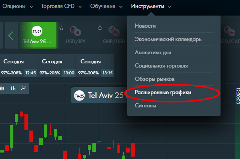Viewport: 240px width, 159px height.
Task: Select the GBP/USD flag icon
Action: [114, 31]
